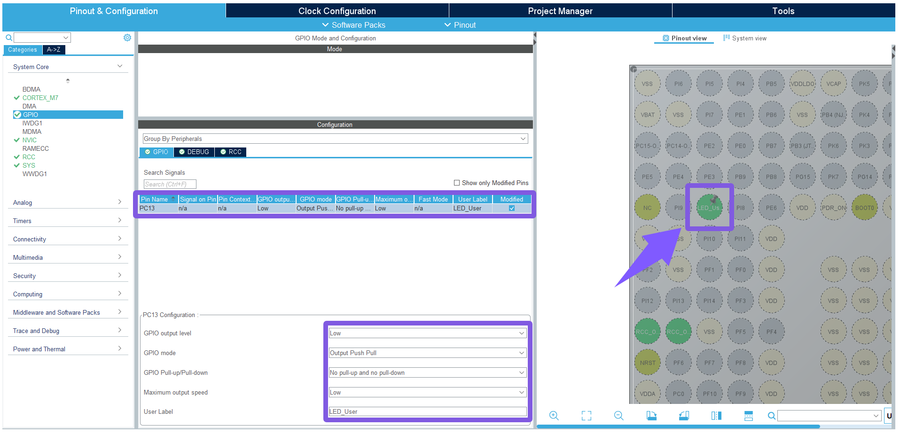Image resolution: width=900 pixels, height=434 pixels.
Task: Open the GPIO output level dropdown
Action: [x=428, y=333]
